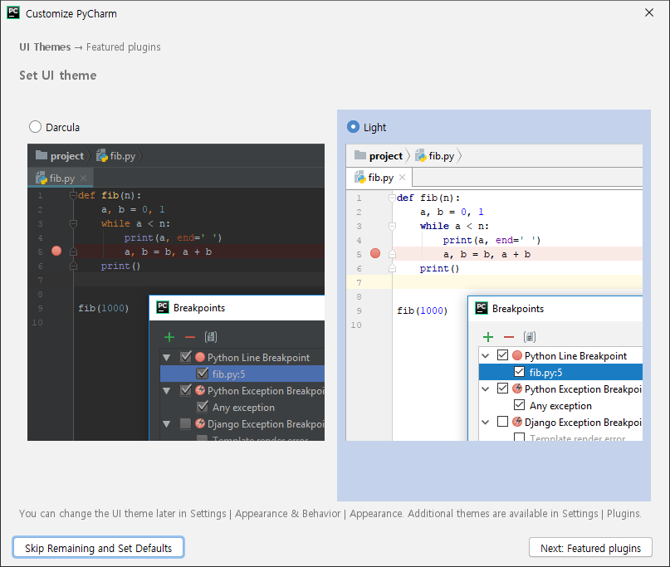
Task: Click Python Line Breakpoint red icon, Darcula preview
Action: [x=200, y=357]
